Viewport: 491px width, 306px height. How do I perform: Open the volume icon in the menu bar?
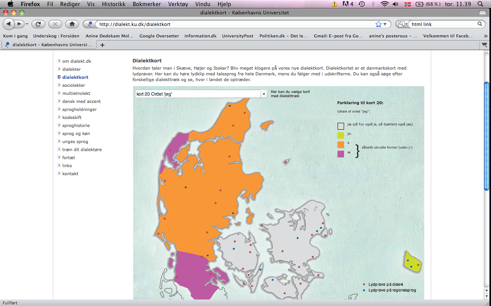(396, 4)
